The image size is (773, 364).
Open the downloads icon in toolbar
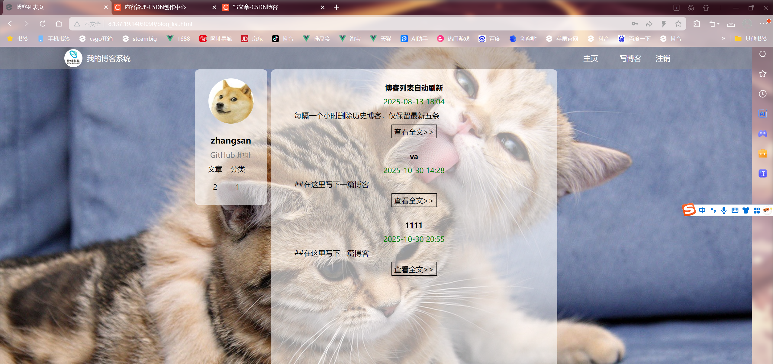click(x=731, y=24)
